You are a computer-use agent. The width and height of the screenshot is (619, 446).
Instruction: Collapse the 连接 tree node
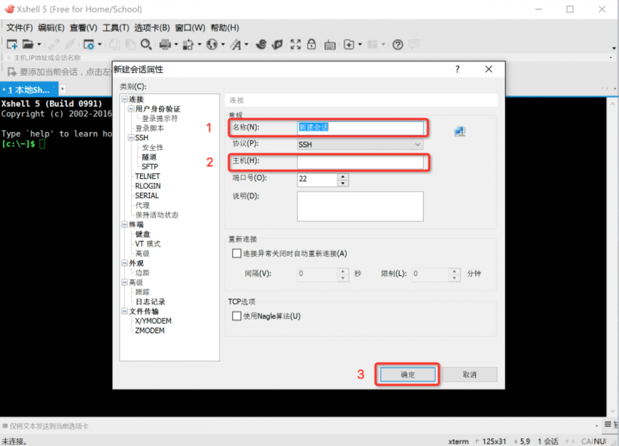[x=125, y=99]
